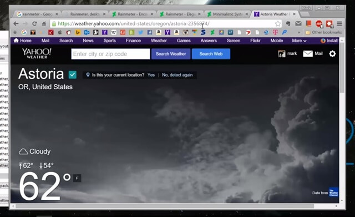Click the horizontal scrollbar at page bottom
355x217 pixels.
[x=165, y=206]
